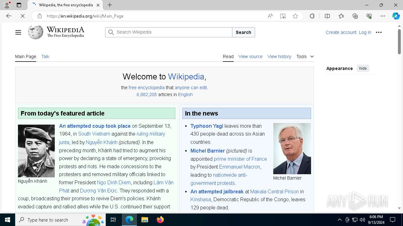Expand the Tools dropdown menu
Screen dimensions: 403x226
[305, 56]
